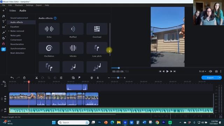Select Noise removal in tools list
Viewport: 224px width, 126px height.
coord(17,31)
